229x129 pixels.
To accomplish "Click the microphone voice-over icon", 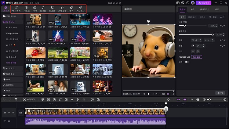I will [169, 99].
